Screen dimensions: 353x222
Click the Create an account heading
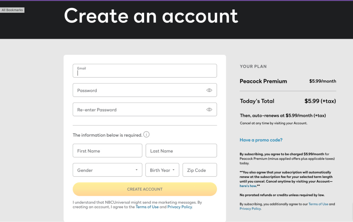(x=151, y=16)
